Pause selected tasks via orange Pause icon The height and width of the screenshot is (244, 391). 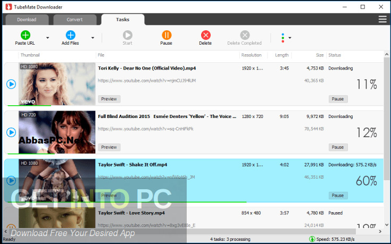pos(167,35)
